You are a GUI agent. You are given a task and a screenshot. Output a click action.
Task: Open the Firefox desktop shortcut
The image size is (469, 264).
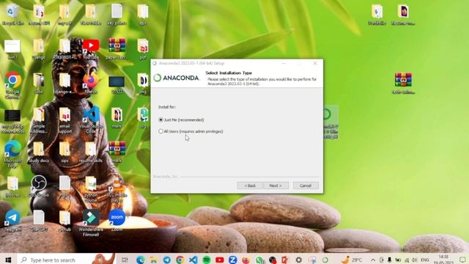coord(91,83)
